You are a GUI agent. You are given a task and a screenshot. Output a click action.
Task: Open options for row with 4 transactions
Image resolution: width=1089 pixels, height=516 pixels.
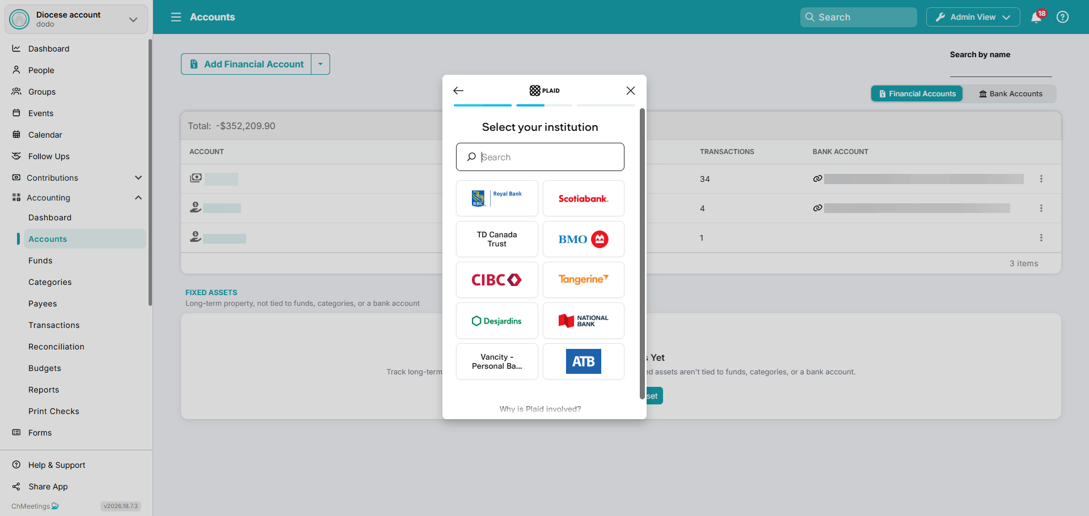click(1041, 208)
